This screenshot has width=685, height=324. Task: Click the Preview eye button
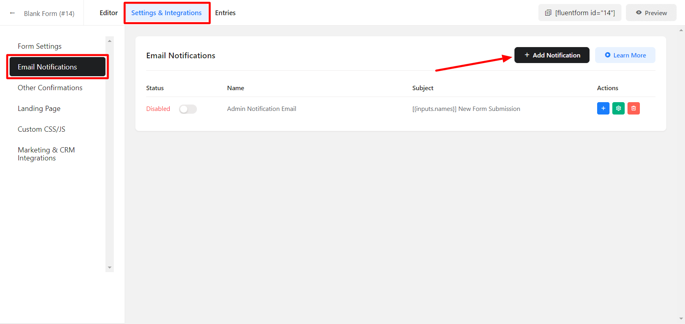coord(651,13)
